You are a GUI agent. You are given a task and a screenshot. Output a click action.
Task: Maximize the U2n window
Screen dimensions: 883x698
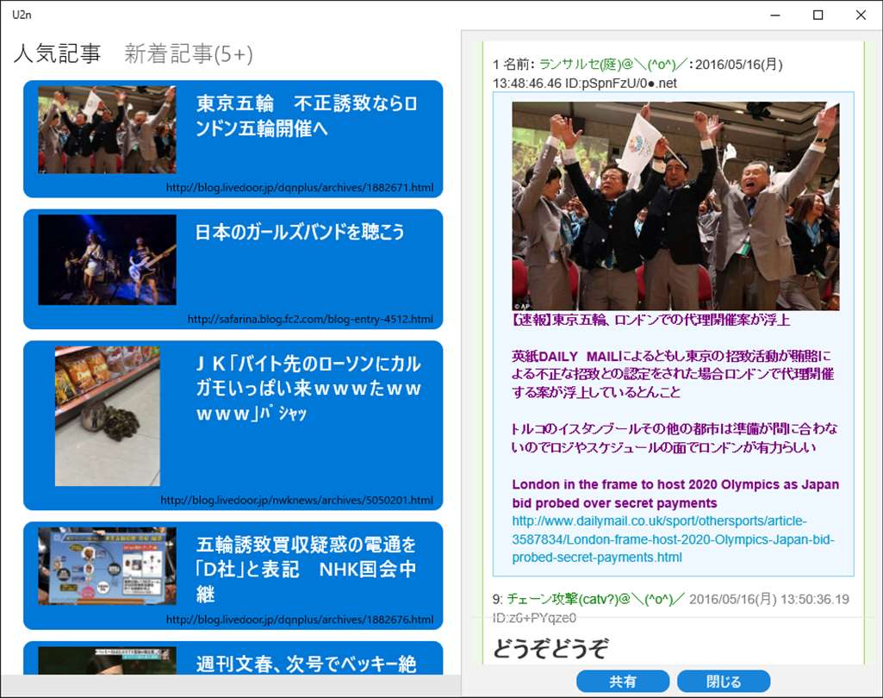(x=818, y=16)
